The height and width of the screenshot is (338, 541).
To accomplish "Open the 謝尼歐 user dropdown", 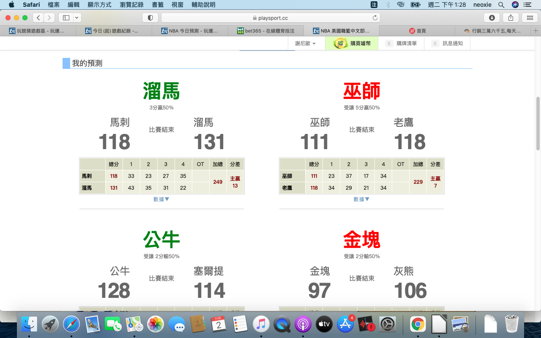I will 306,44.
